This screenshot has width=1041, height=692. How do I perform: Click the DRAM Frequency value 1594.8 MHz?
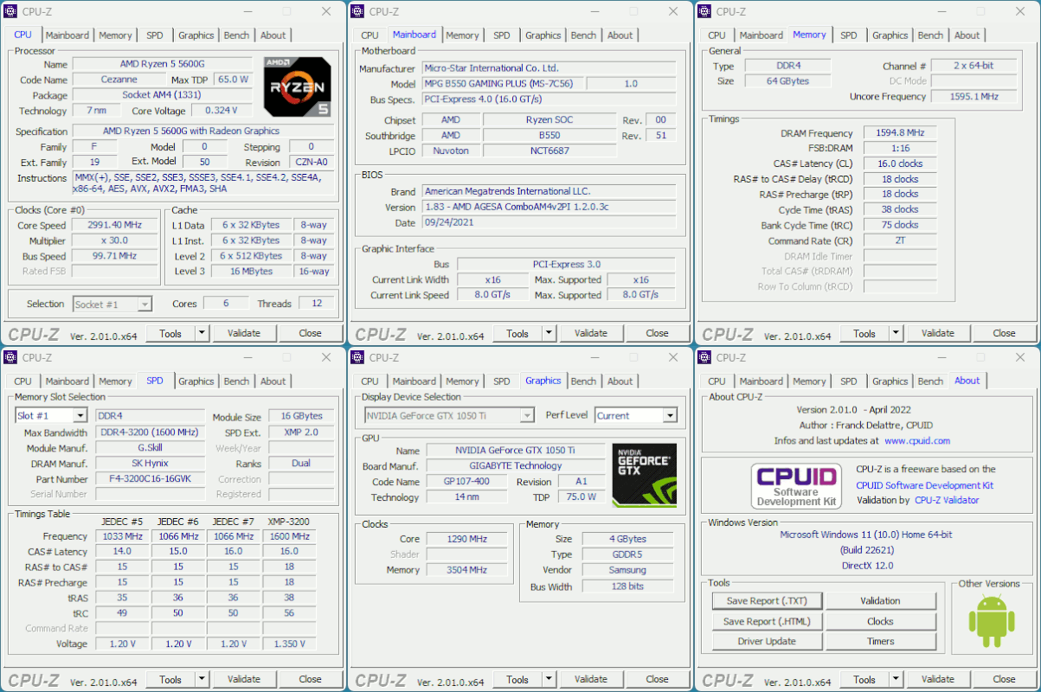900,133
